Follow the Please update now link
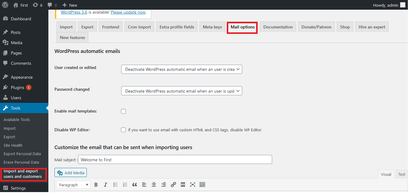The image size is (410, 196). pos(128,12)
